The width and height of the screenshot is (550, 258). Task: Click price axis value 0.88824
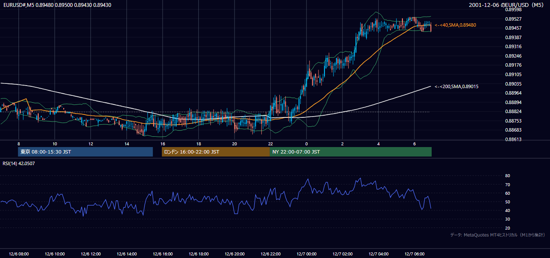pos(513,112)
